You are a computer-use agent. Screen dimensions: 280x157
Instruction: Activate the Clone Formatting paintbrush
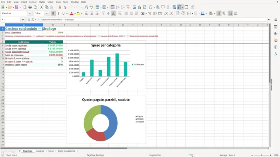(60, 7)
